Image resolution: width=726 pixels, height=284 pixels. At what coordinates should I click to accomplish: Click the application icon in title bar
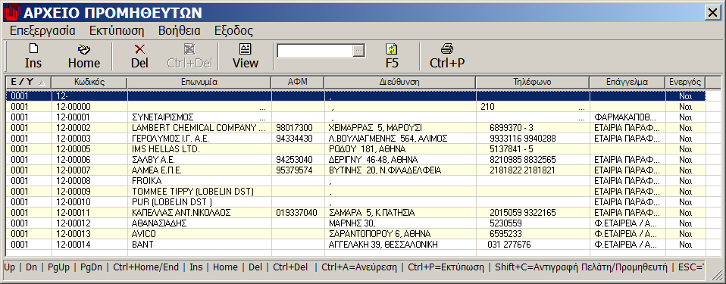coord(11,12)
